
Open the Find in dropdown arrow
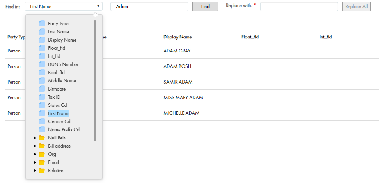coord(98,6)
